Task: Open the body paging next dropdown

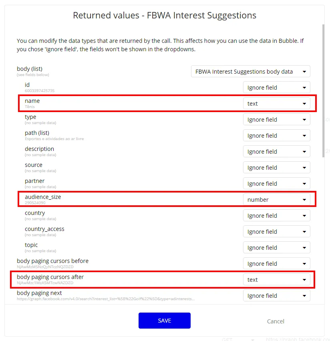Action: tap(276, 296)
